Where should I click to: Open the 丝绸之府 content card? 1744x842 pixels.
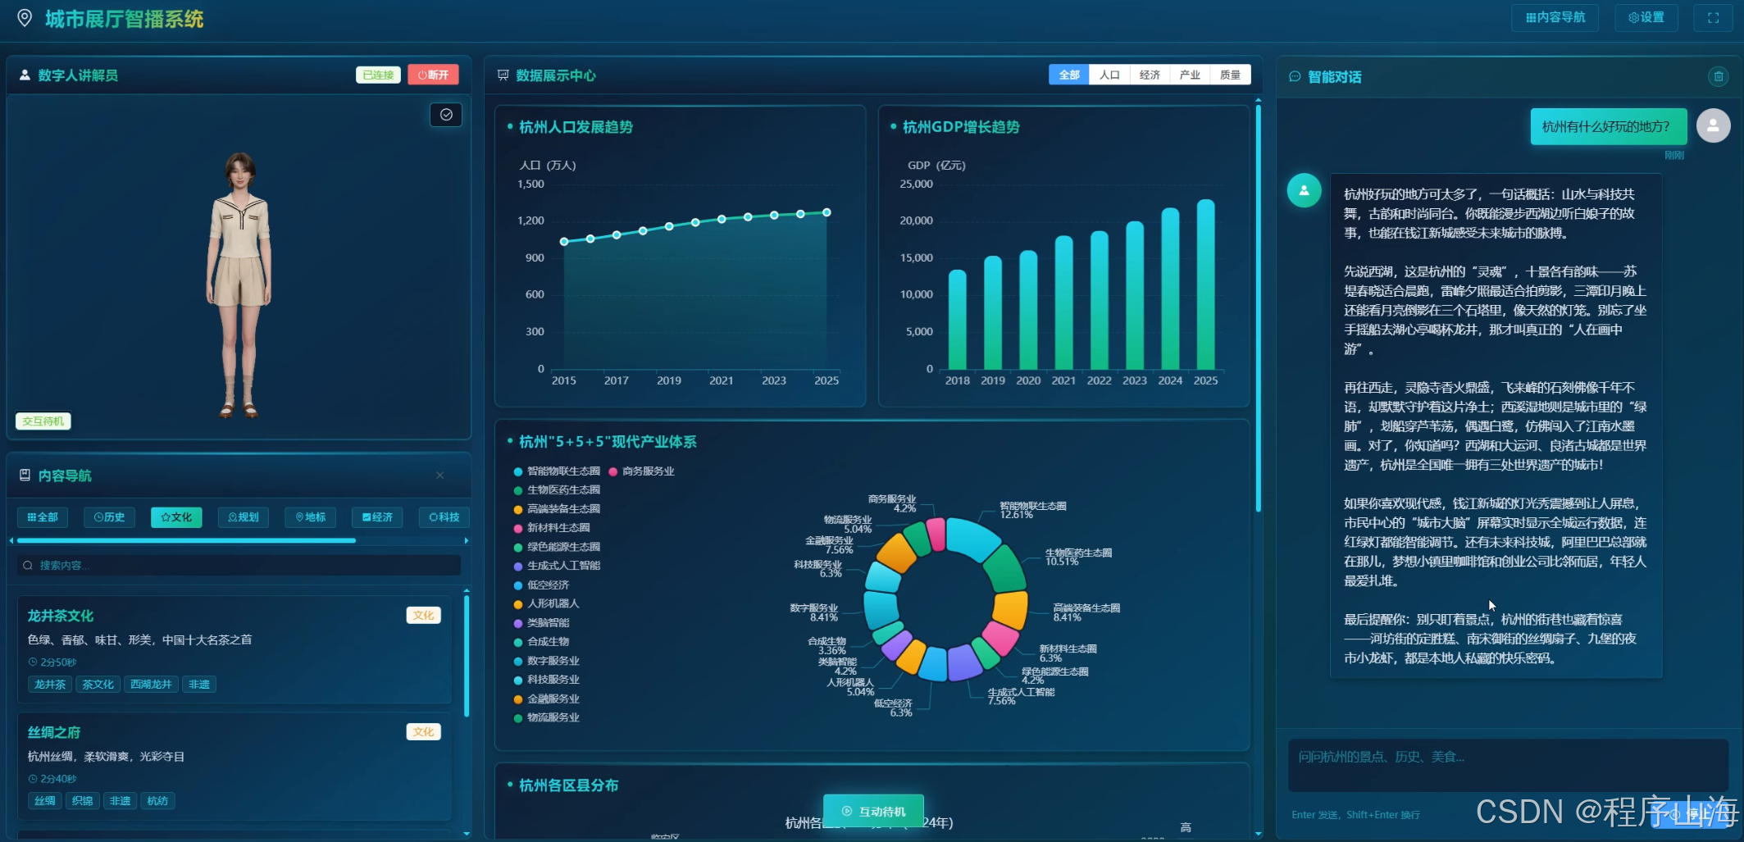pyautogui.click(x=235, y=766)
